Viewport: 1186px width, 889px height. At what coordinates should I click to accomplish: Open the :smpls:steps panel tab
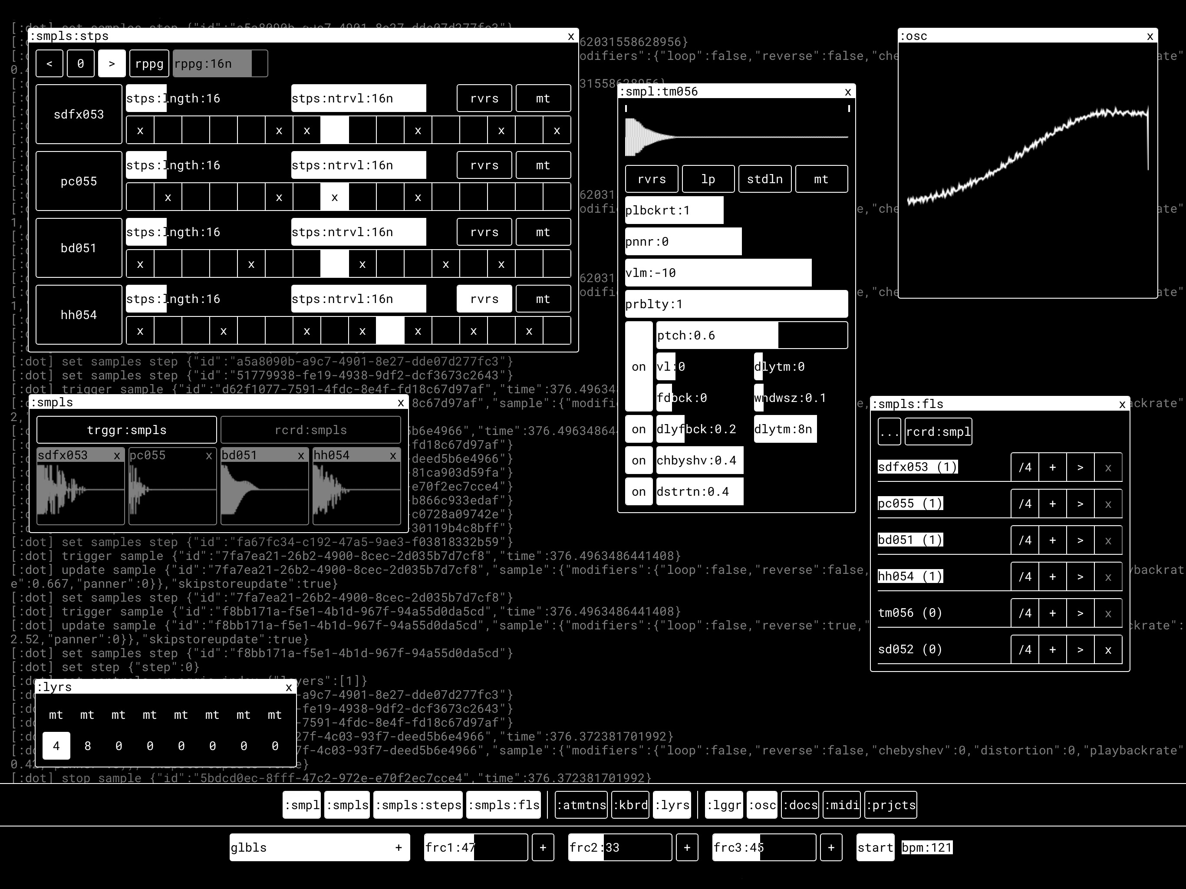click(418, 805)
